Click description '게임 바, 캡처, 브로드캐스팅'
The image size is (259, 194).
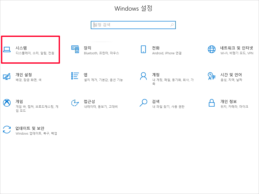click(x=37, y=109)
